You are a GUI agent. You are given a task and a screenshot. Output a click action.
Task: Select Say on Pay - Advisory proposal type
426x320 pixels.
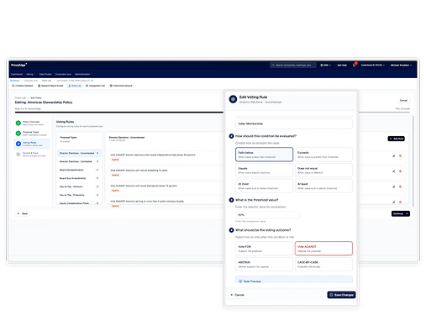point(79,186)
